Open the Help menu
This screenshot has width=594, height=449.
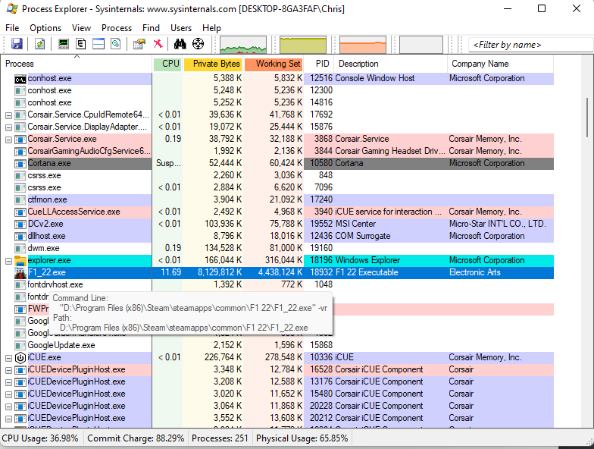click(x=211, y=28)
